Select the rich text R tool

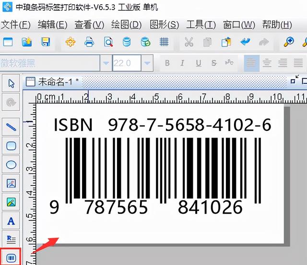pos(11,240)
